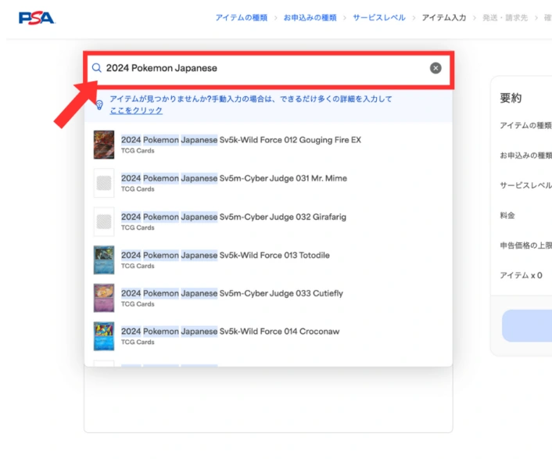Click 'アイテム x 0' summary entry

pyautogui.click(x=521, y=275)
